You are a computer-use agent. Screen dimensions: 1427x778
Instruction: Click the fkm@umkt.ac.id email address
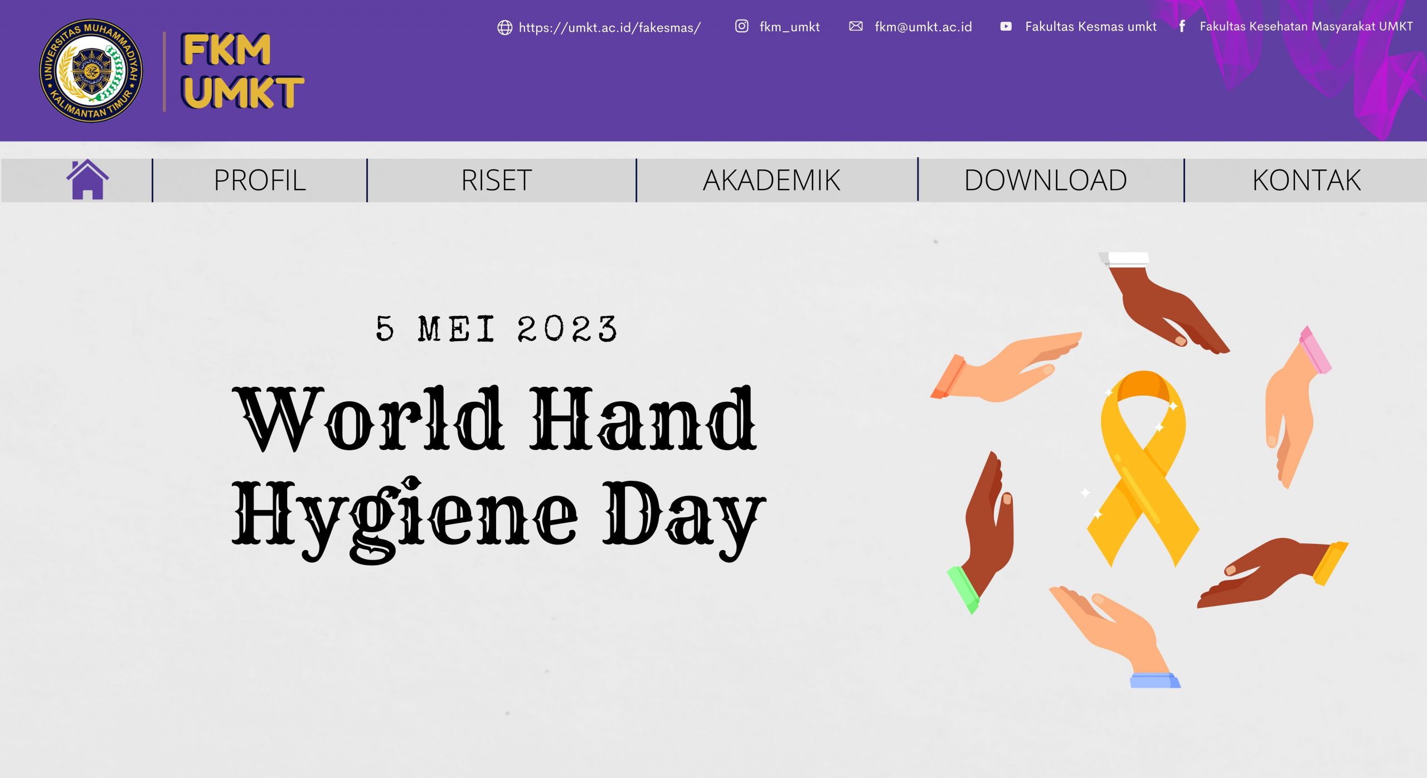click(923, 26)
